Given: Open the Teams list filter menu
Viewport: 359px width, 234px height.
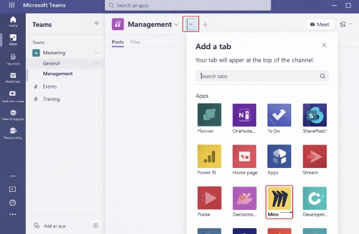Looking at the screenshot, I should (x=97, y=24).
